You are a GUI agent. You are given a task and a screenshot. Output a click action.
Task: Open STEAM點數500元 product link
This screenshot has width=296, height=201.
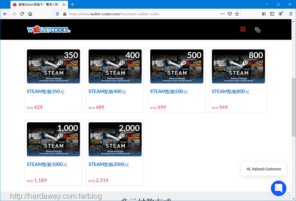tap(169, 92)
